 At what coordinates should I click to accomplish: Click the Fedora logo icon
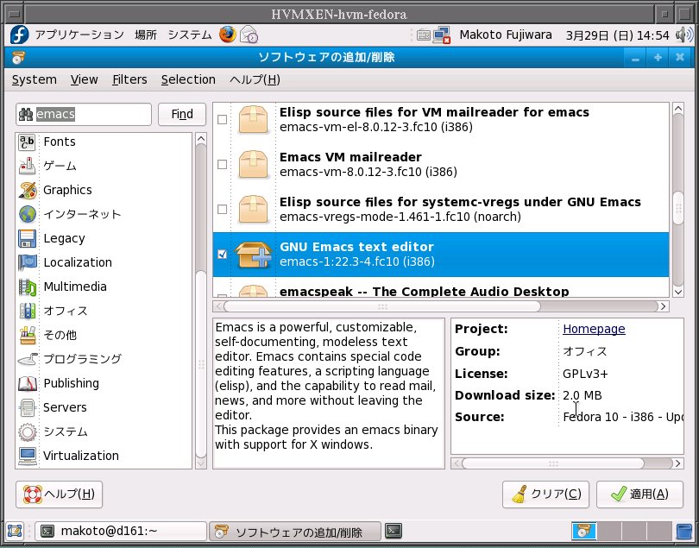[x=19, y=35]
